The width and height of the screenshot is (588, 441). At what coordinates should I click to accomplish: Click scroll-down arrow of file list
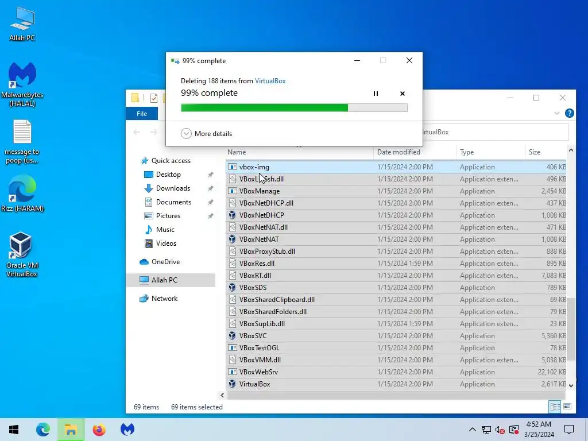[x=571, y=385]
